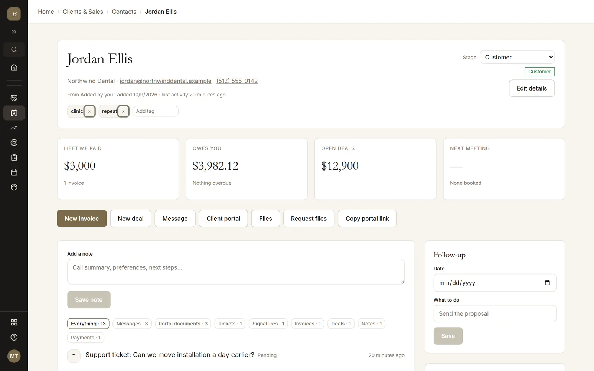Screen dimensions: 594x371
Task: Click the (512) 555-0142 phone link
Action: (237, 81)
